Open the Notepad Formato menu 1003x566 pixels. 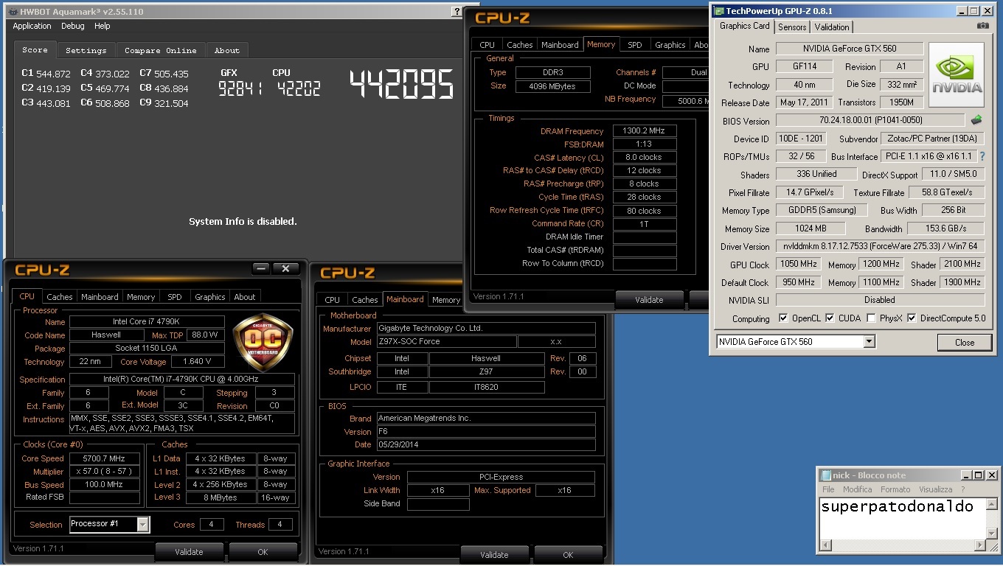click(x=895, y=489)
